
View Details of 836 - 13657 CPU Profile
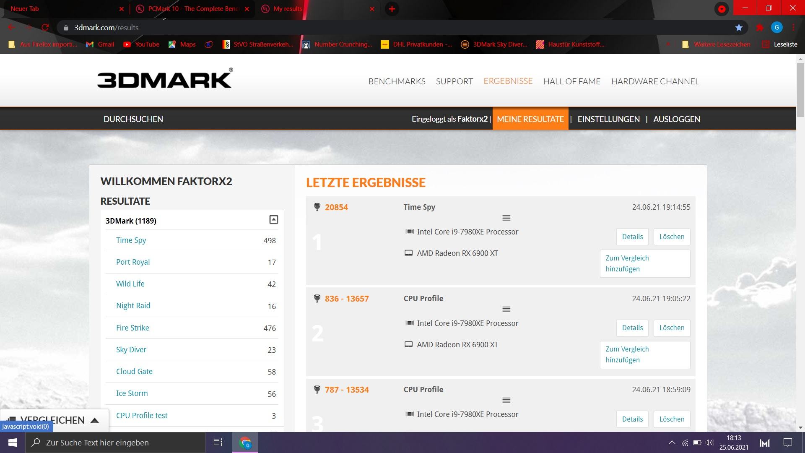[632, 328]
